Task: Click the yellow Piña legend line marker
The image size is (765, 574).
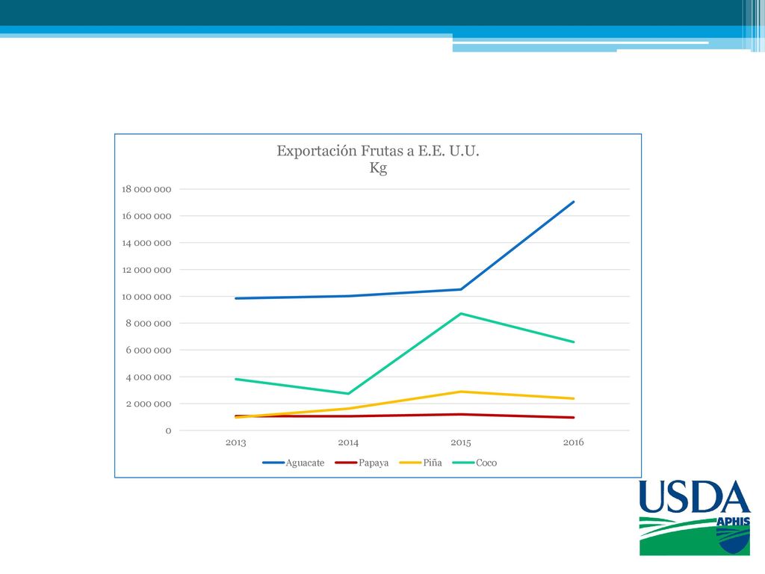Action: coord(410,463)
